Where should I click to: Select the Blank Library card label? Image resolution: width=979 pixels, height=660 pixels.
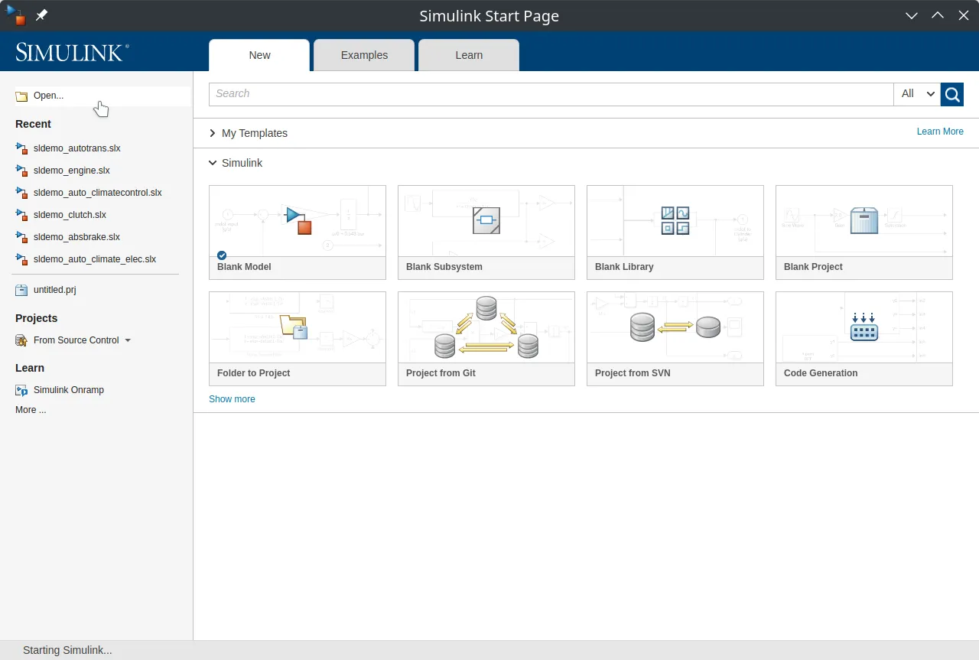click(x=624, y=267)
